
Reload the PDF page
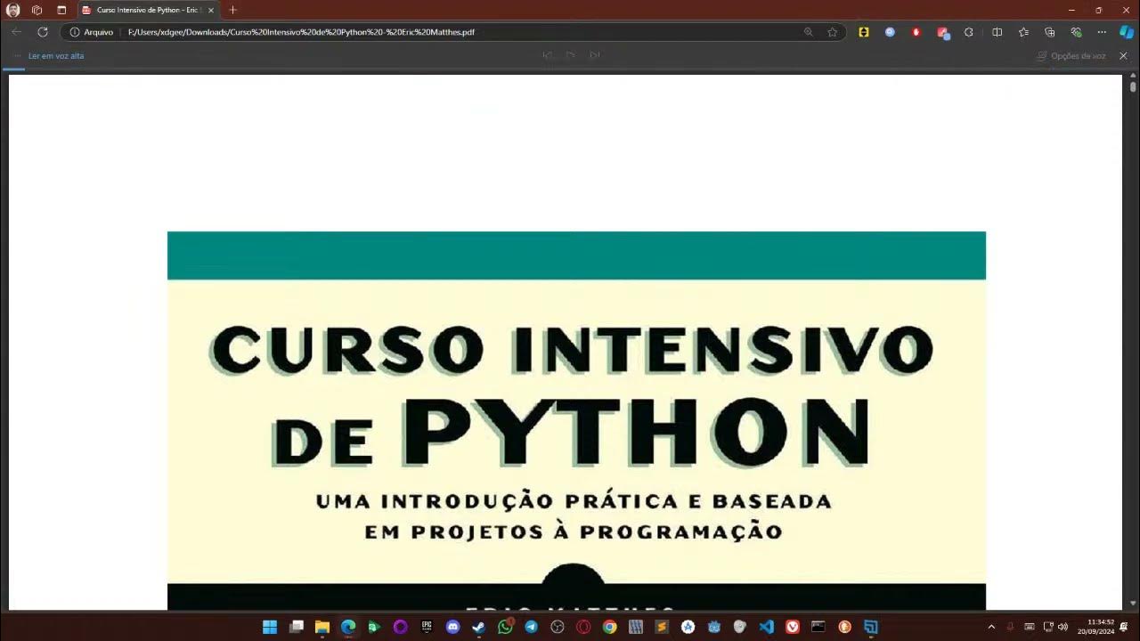[42, 32]
